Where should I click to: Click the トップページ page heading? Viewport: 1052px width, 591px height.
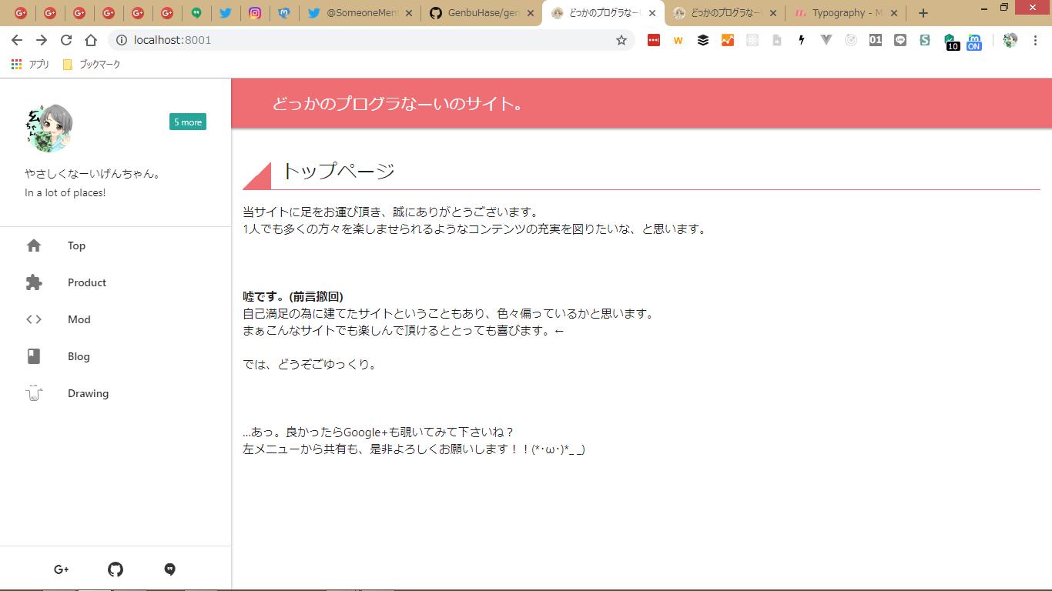click(x=339, y=171)
